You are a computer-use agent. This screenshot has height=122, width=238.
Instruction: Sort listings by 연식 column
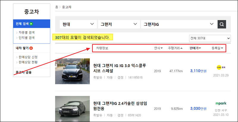click(x=159, y=48)
